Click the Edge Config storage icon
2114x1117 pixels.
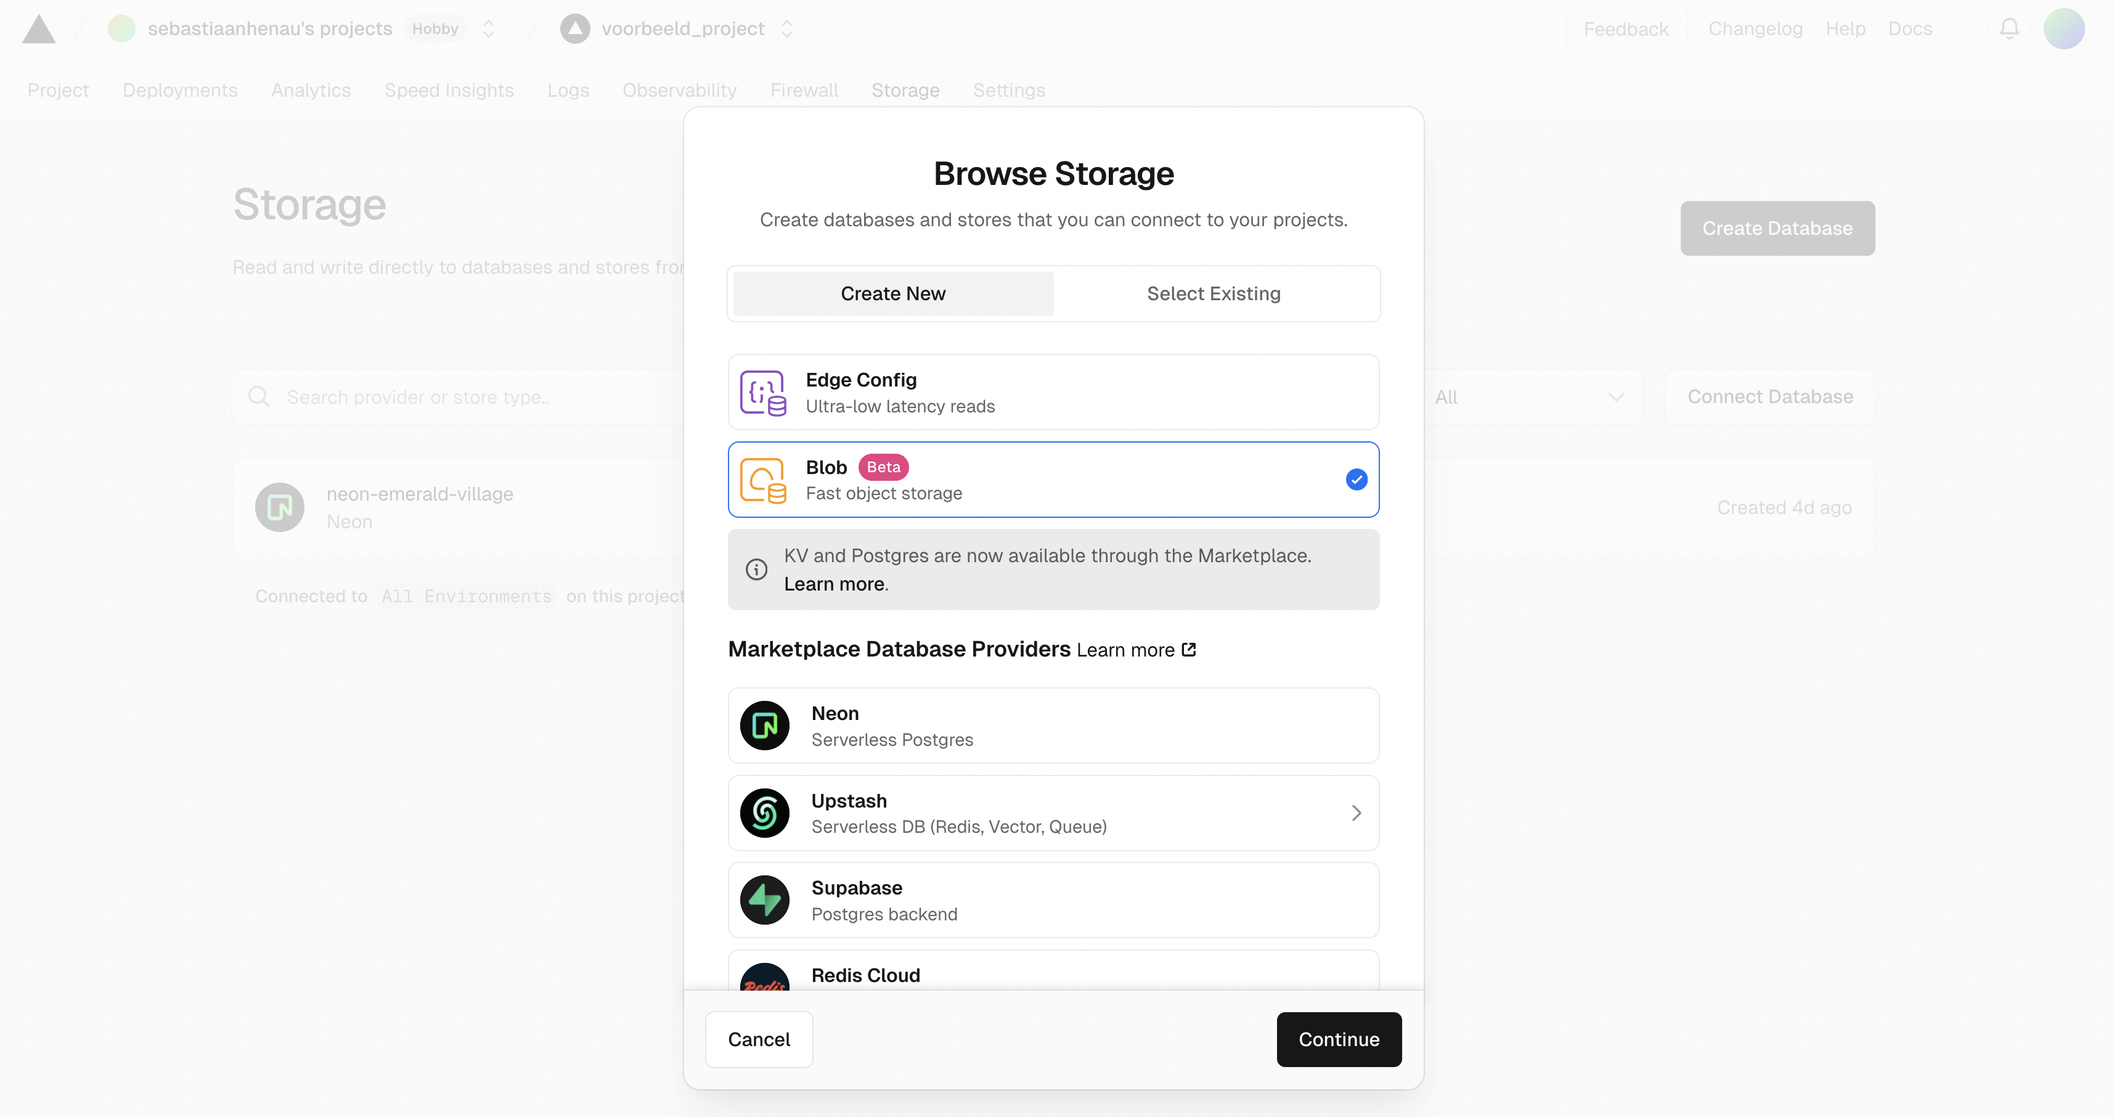(x=762, y=392)
